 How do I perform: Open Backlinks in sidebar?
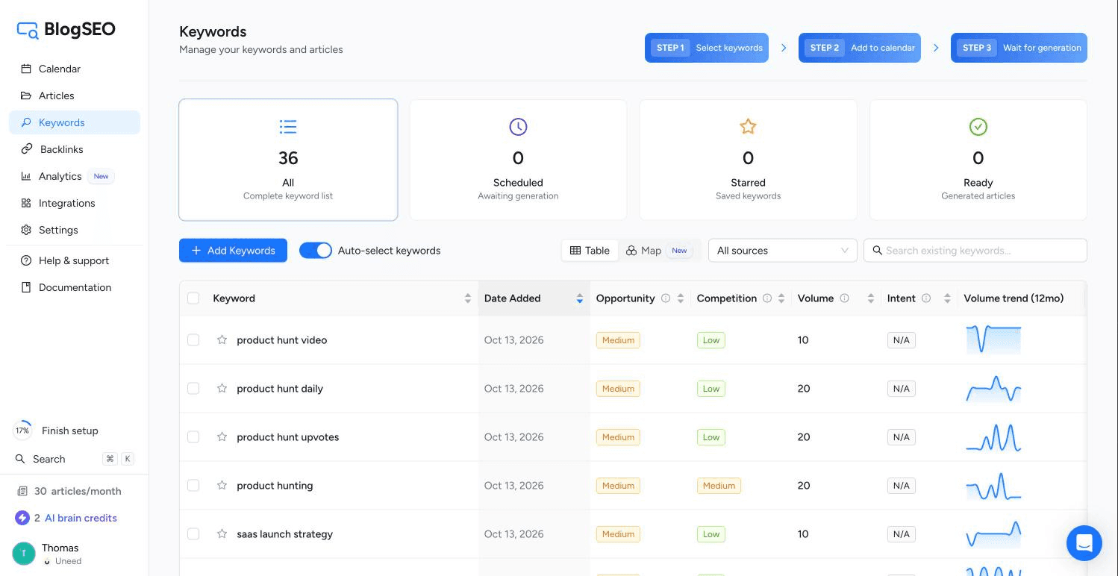pos(75,149)
